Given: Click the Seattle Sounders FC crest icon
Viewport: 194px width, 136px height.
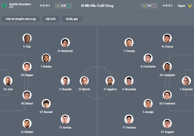Looking at the screenshot, I should tap(4, 5).
